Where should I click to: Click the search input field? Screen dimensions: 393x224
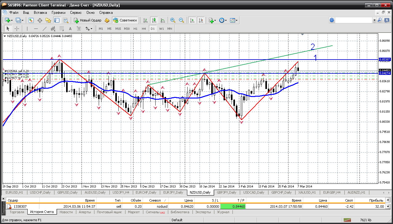click(x=354, y=20)
